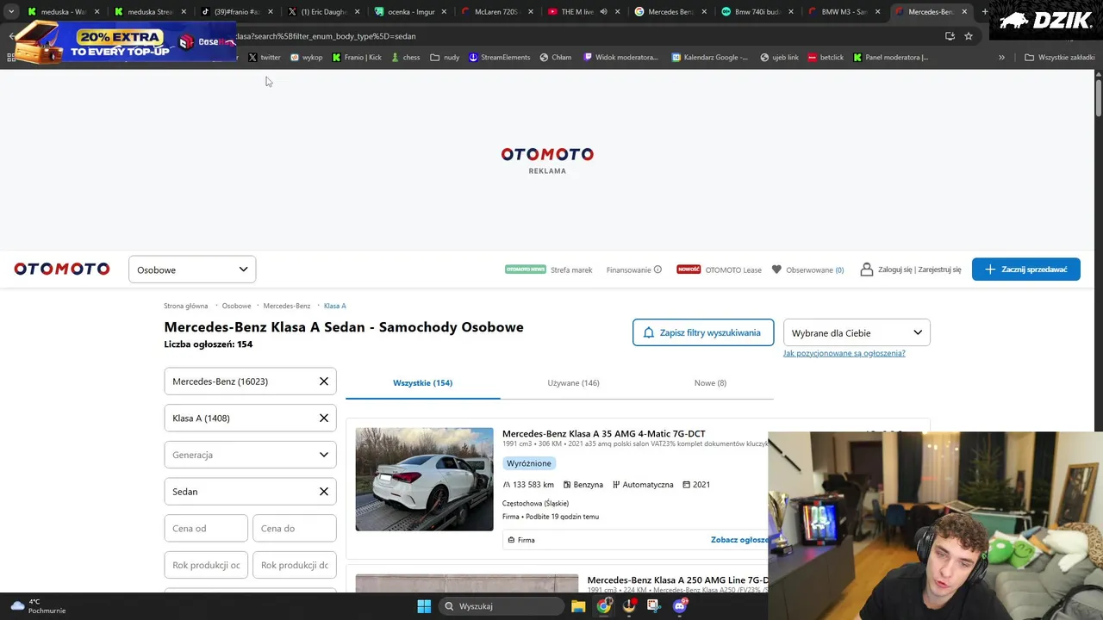Image resolution: width=1103 pixels, height=620 pixels.
Task: Click Chrome icon in the taskbar
Action: coord(604,606)
